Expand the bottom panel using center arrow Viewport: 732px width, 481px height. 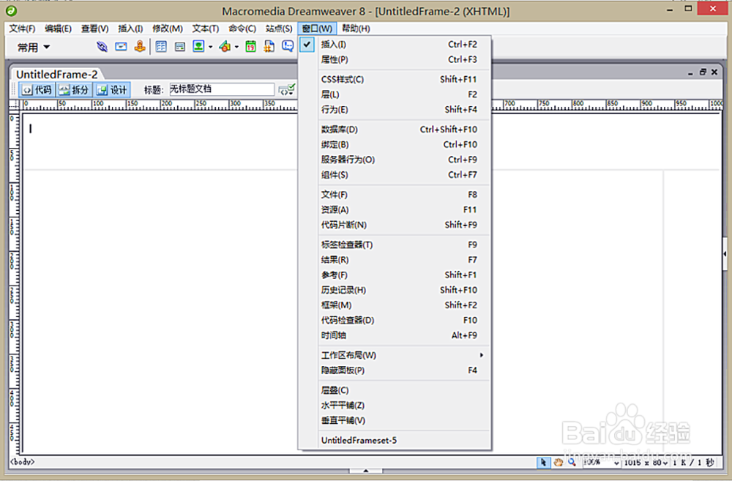click(366, 471)
